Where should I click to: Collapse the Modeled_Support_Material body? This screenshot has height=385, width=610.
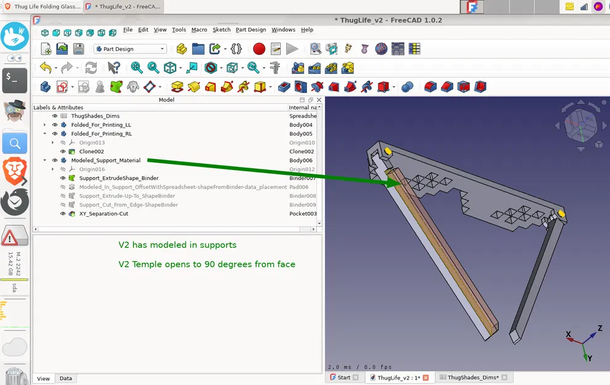(x=44, y=160)
